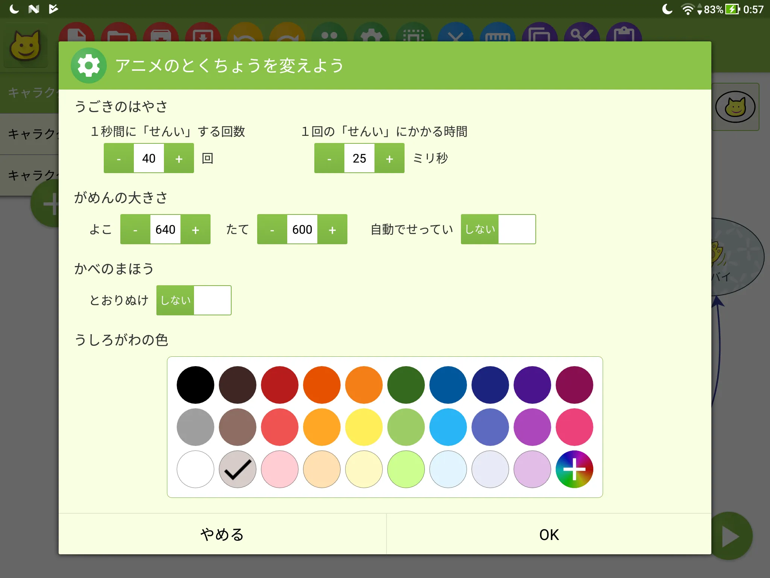Decrease 1回のせんい time with - button
Viewport: 770px width, 578px height.
pos(329,158)
